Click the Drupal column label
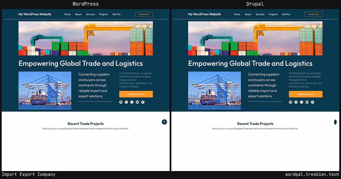The height and width of the screenshot is (179, 341). [x=255, y=4]
